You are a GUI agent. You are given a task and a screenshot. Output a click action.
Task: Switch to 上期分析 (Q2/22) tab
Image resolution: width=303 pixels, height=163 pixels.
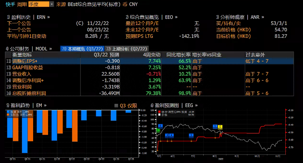tap(127, 49)
